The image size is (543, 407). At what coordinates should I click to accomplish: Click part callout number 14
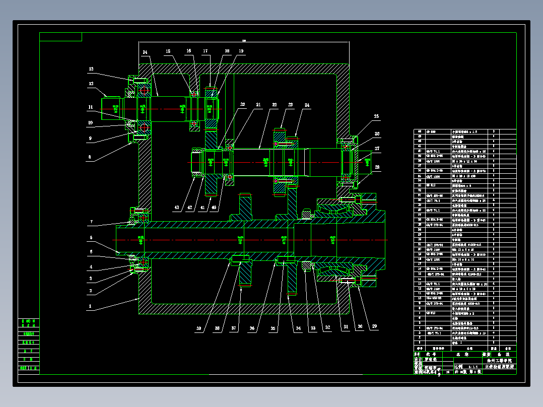145,52
